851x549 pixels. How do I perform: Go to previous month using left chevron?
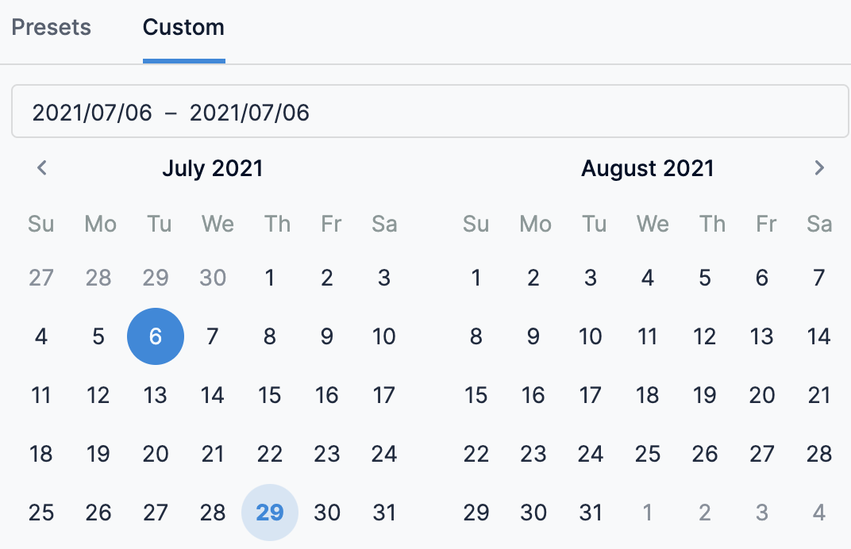(42, 168)
